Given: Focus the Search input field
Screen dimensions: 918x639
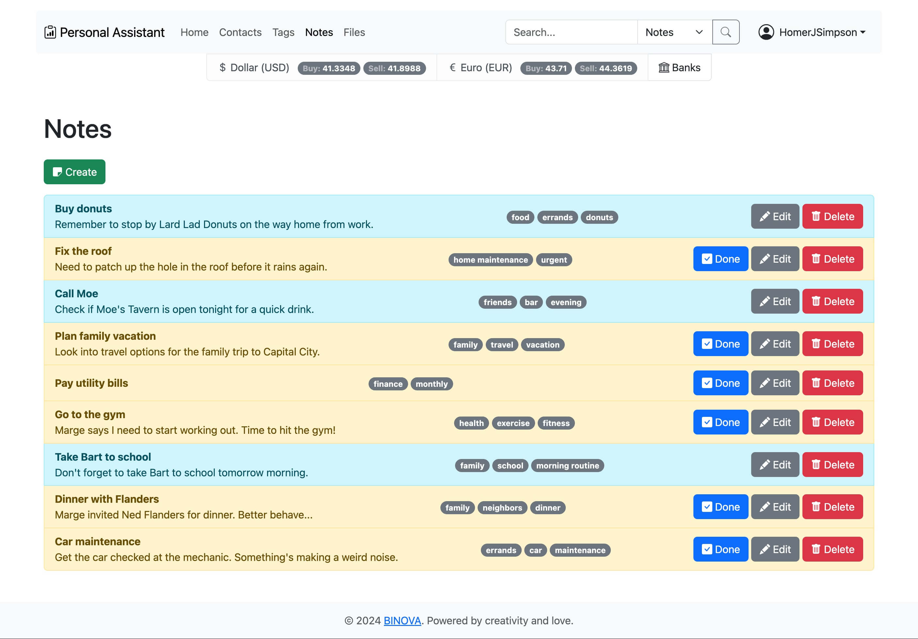Looking at the screenshot, I should 571,32.
